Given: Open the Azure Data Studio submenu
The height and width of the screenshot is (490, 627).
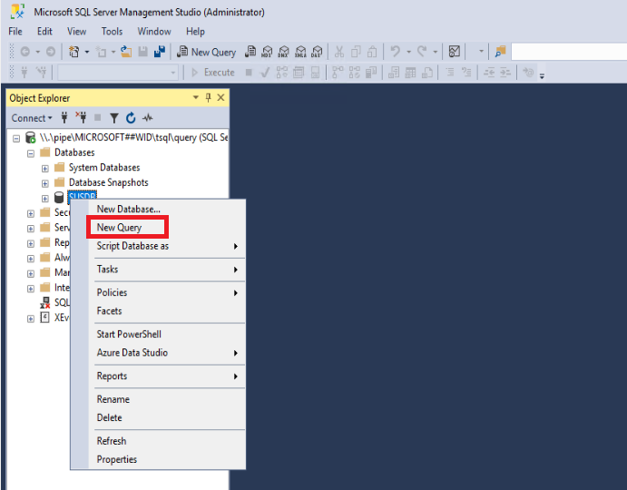Looking at the screenshot, I should (158, 352).
